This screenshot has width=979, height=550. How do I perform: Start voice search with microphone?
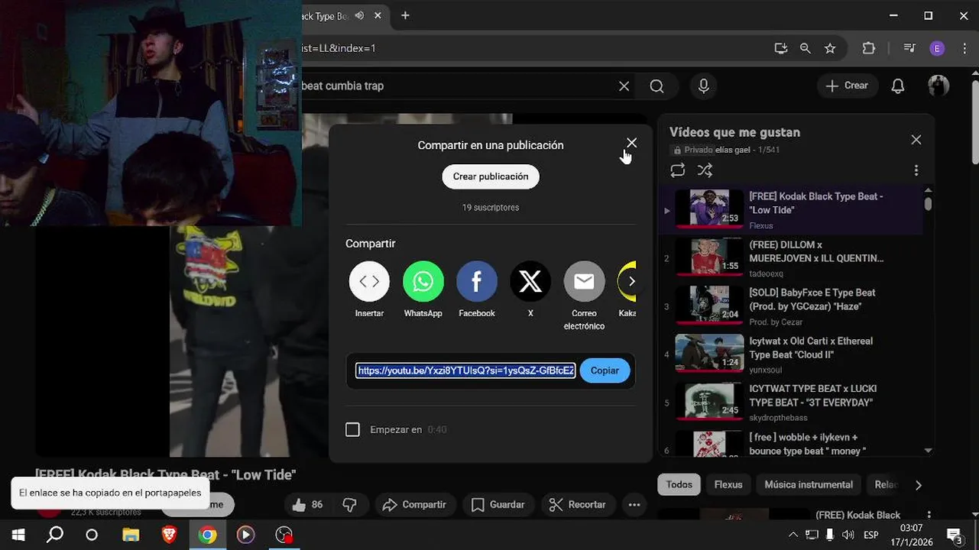tap(704, 86)
